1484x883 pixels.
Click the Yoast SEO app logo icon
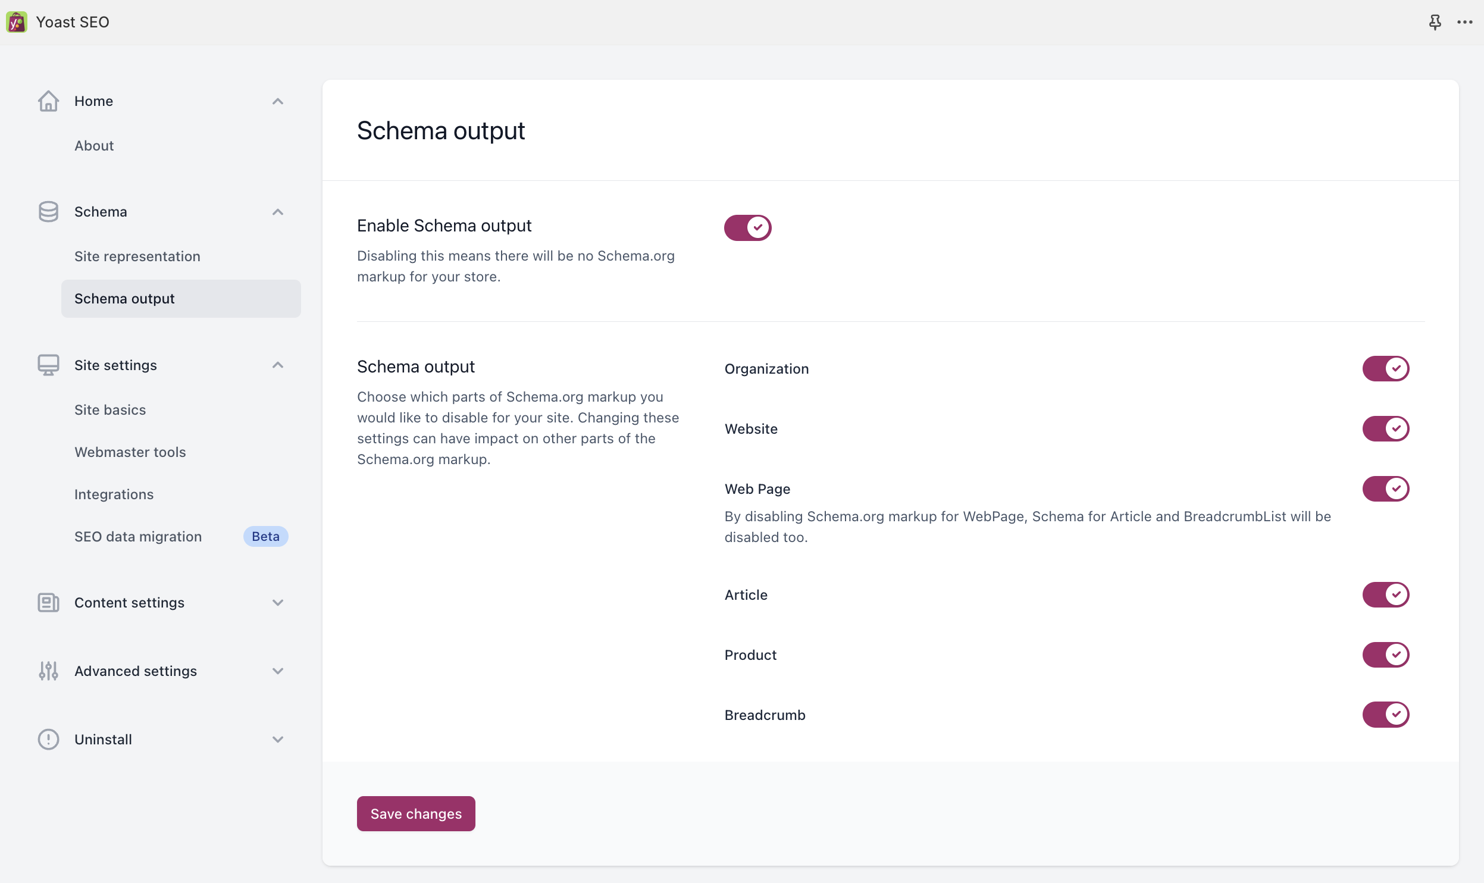click(17, 22)
